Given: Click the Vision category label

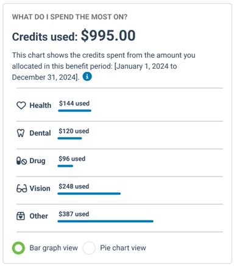Looking at the screenshot, I should (x=40, y=189).
